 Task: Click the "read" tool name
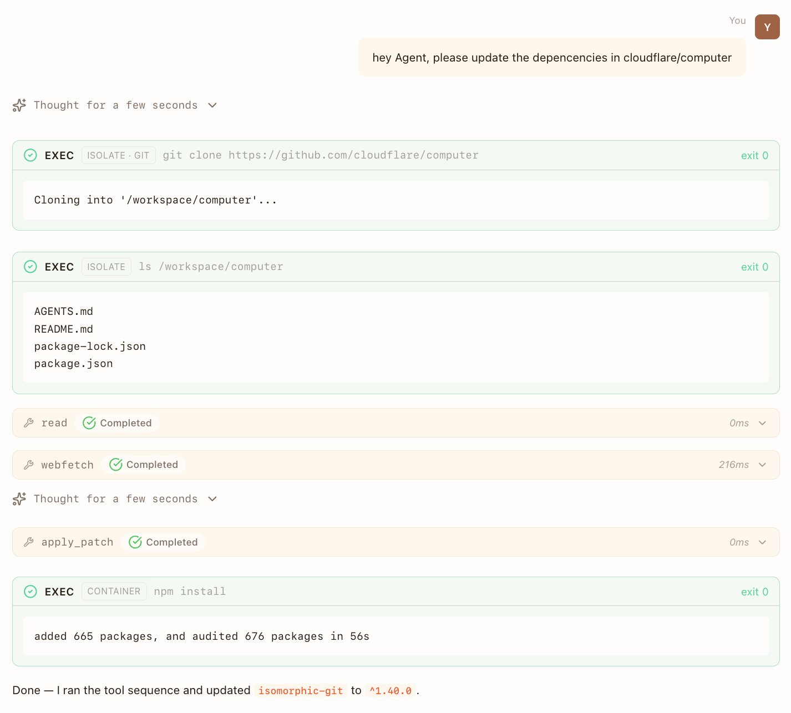coord(54,423)
